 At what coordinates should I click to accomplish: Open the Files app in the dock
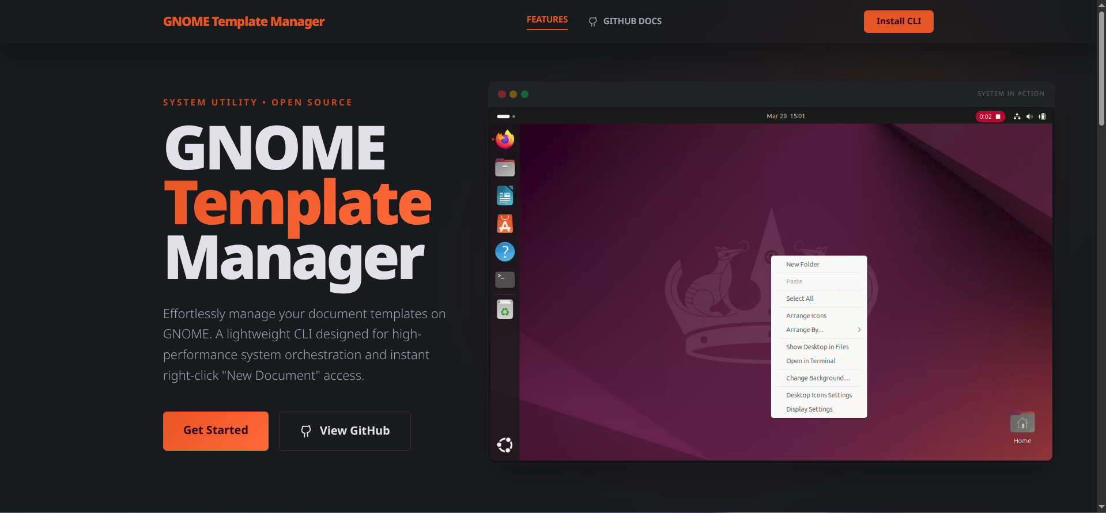coord(505,168)
